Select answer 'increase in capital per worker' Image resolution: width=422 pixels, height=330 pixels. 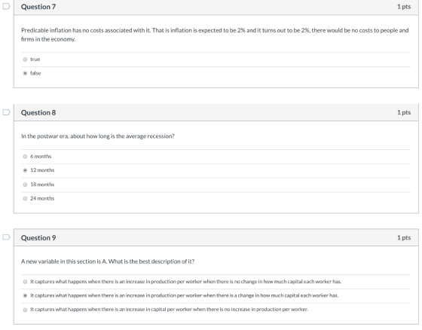coord(25,310)
